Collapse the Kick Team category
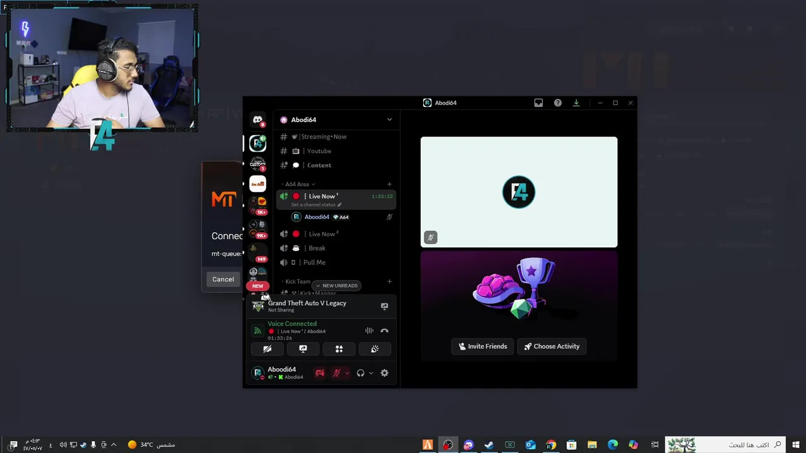The height and width of the screenshot is (453, 806). tap(298, 282)
